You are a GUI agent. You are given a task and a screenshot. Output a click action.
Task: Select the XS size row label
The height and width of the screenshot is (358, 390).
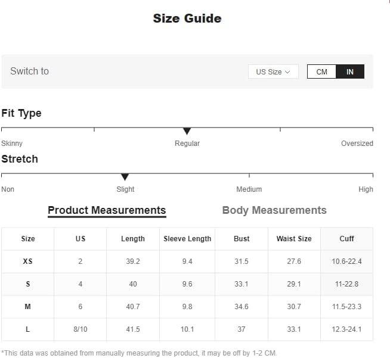[28, 262]
